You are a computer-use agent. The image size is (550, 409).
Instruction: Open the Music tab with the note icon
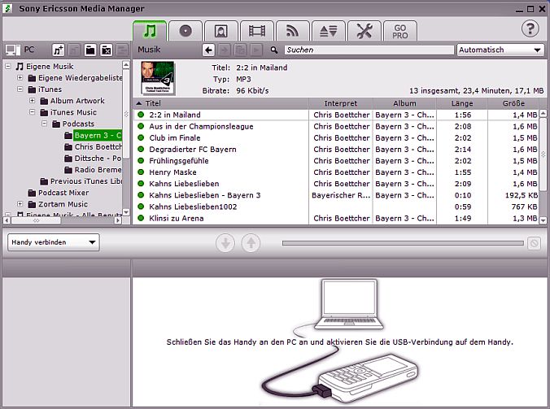150,31
